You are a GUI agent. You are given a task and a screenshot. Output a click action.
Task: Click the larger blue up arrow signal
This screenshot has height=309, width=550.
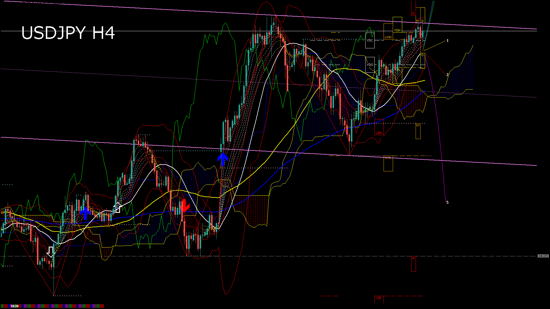223,159
